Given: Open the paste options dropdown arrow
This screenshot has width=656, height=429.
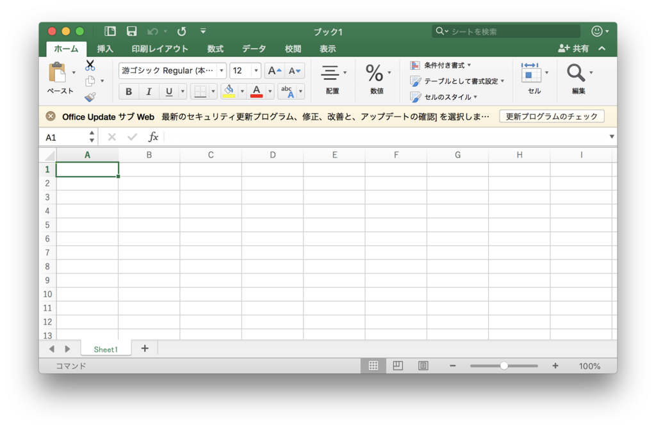Looking at the screenshot, I should [x=74, y=72].
